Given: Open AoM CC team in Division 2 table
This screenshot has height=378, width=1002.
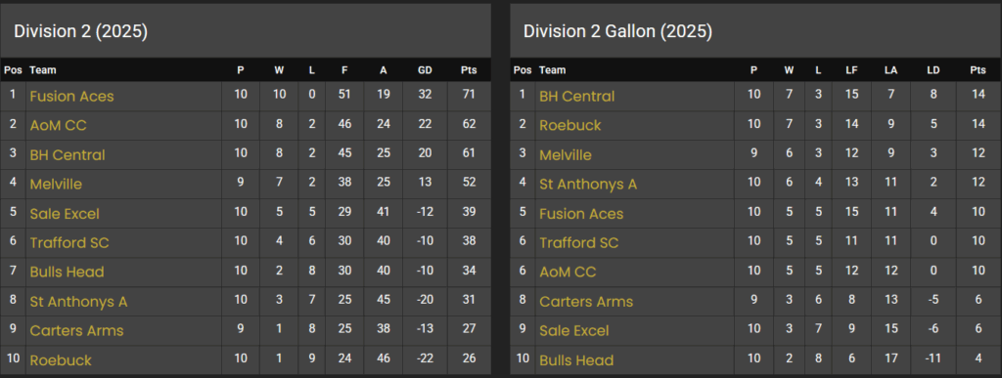Looking at the screenshot, I should coord(58,126).
